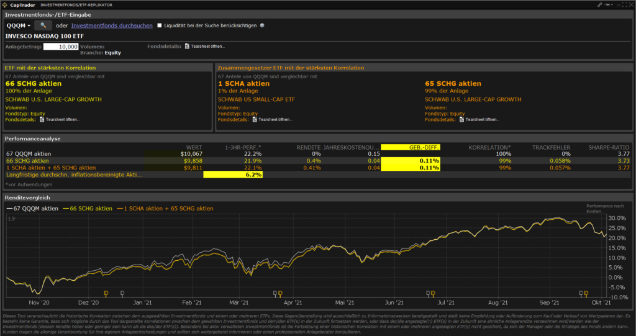Maximize the ETF-Replikator window
Screen dimensions: 636x336
pyautogui.click(x=625, y=5)
